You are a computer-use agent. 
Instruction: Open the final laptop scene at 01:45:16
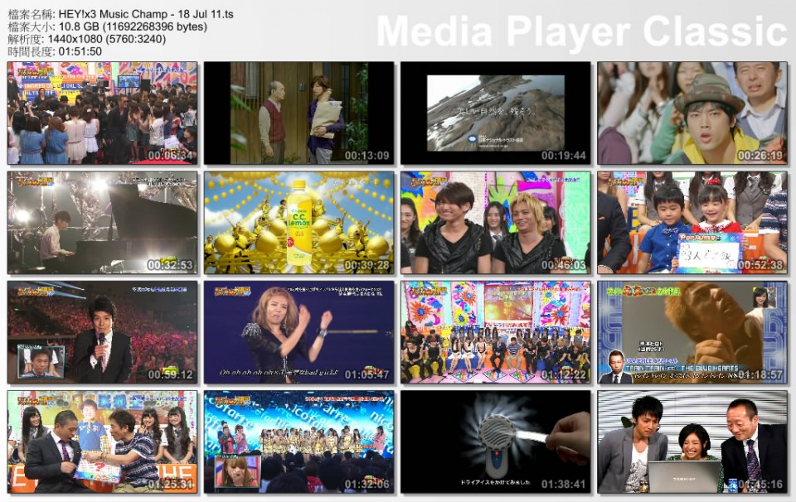[693, 441]
